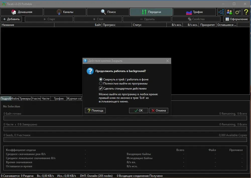This screenshot has width=251, height=178.
Task: Sort by Прогресс column header
Action: (x=117, y=25)
